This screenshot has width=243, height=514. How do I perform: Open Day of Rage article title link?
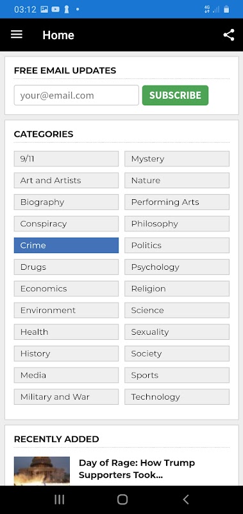pyautogui.click(x=137, y=469)
